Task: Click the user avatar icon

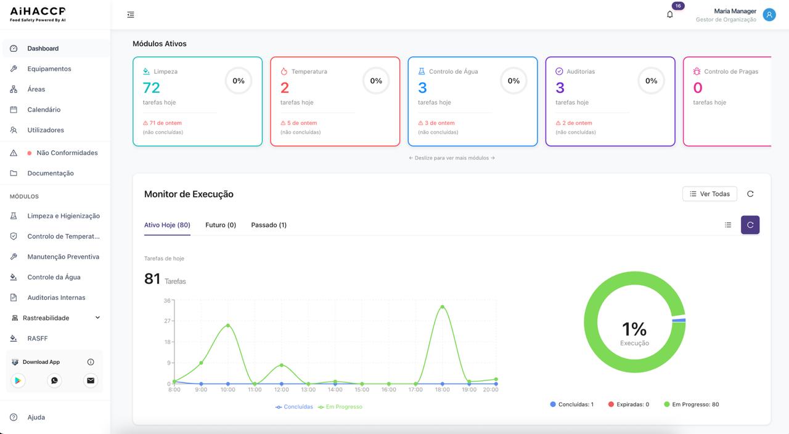Action: pos(769,15)
